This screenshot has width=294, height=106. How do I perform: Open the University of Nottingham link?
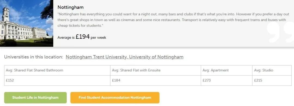pos(156,57)
